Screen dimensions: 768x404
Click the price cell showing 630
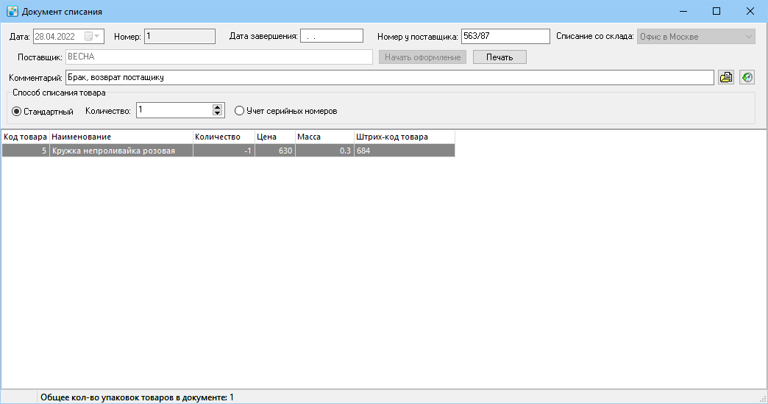[x=275, y=151]
